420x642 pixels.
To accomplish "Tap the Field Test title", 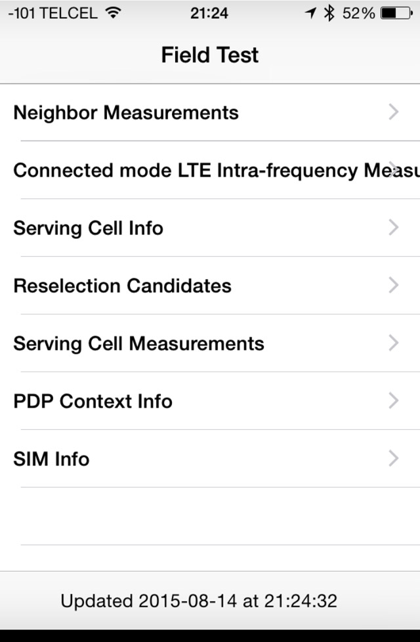I will point(210,55).
